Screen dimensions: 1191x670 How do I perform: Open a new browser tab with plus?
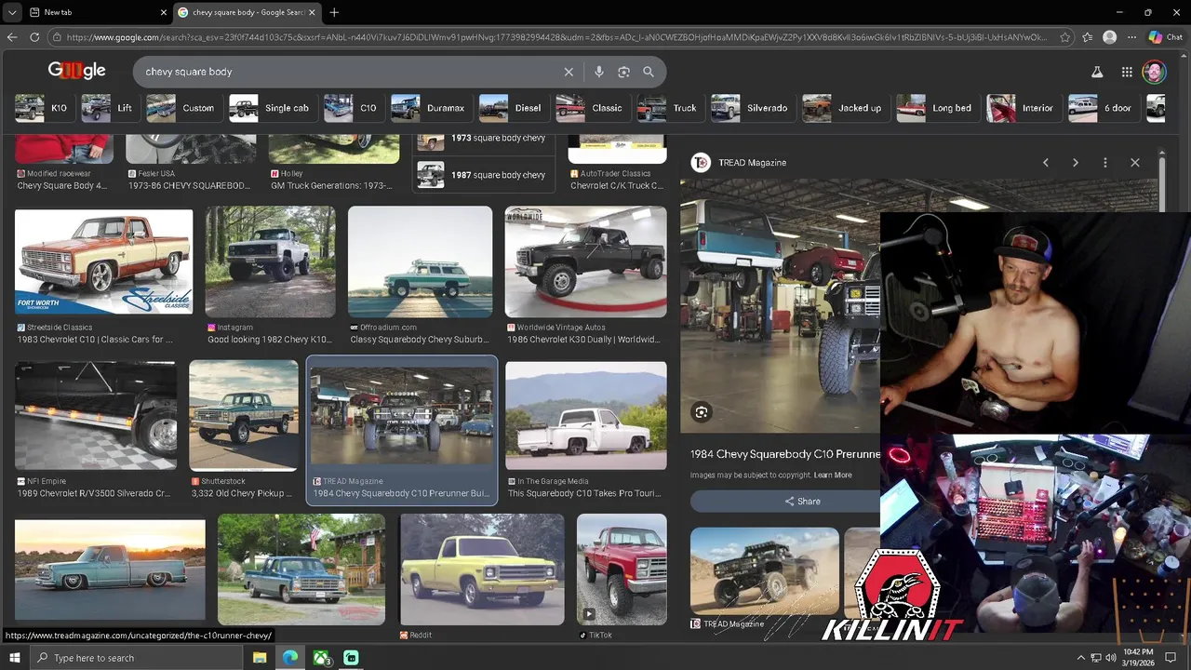(334, 12)
